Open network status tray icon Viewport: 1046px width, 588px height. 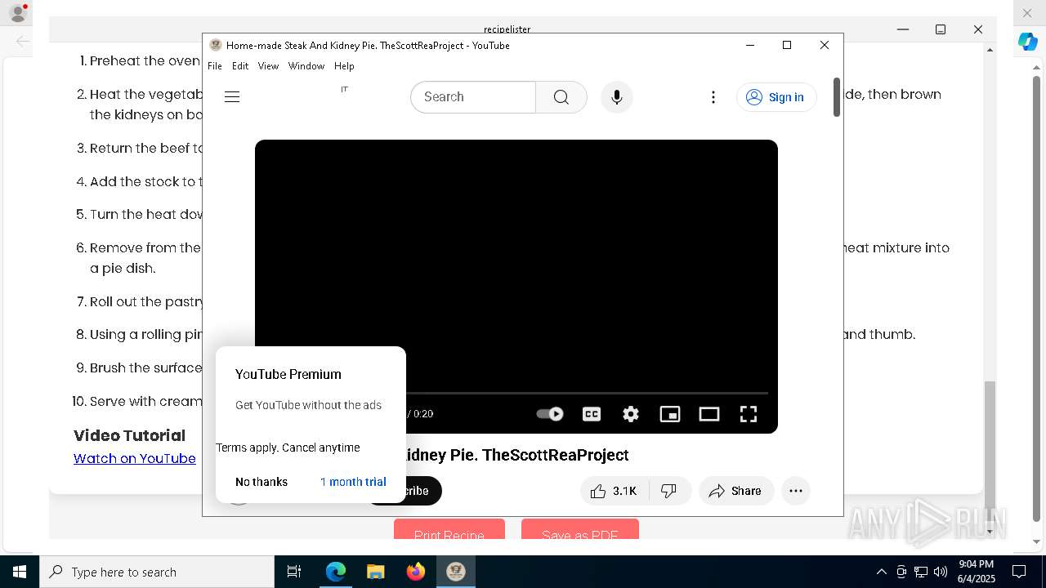pyautogui.click(x=921, y=572)
